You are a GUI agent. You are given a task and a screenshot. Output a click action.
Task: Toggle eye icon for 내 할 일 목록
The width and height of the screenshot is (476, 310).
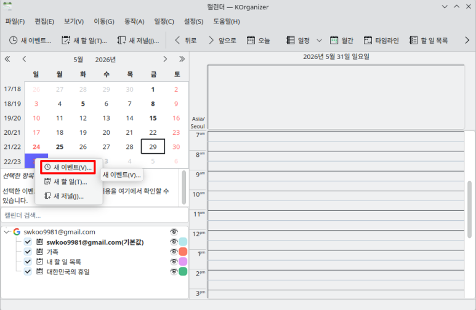(174, 261)
